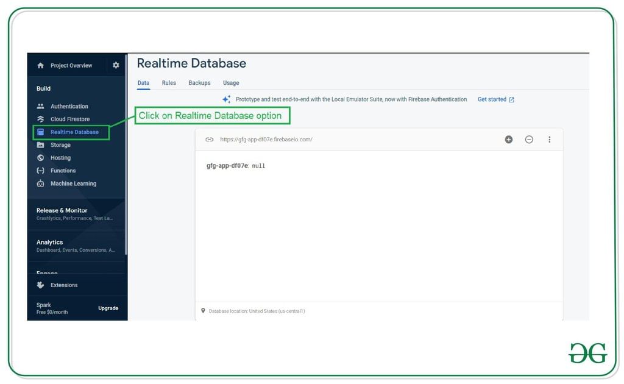The image size is (624, 384).
Task: Click the database location pin icon
Action: [203, 311]
